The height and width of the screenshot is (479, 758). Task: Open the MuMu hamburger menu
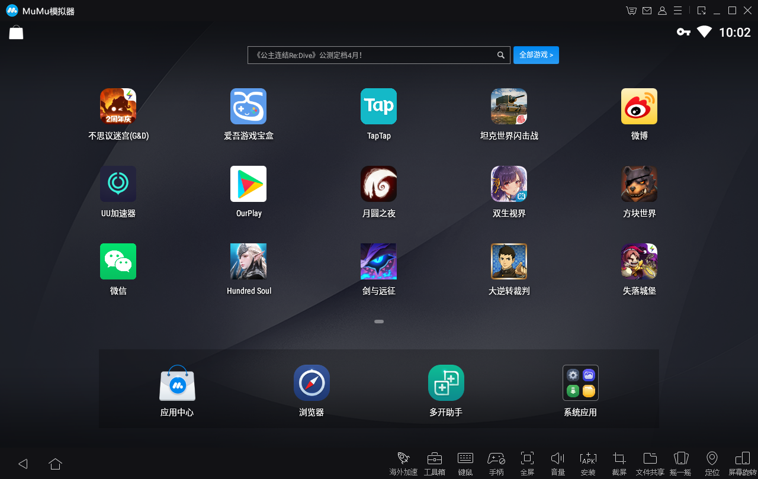pos(677,11)
